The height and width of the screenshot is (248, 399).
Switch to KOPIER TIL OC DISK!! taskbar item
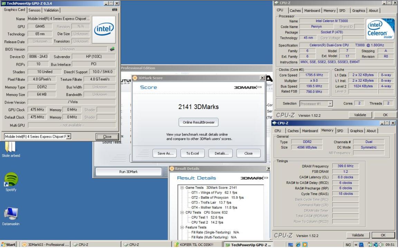click(x=197, y=245)
